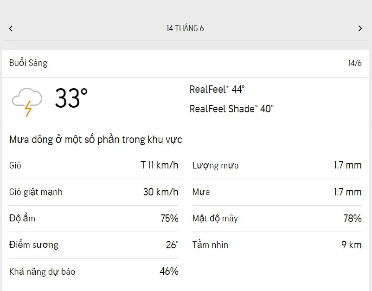Click the Tầm nhìn visibility row
Image resolution: width=372 pixels, height=291 pixels.
(x=276, y=245)
